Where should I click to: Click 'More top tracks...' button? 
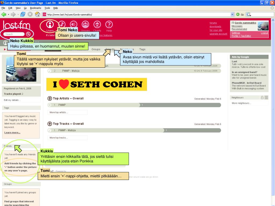(67, 138)
